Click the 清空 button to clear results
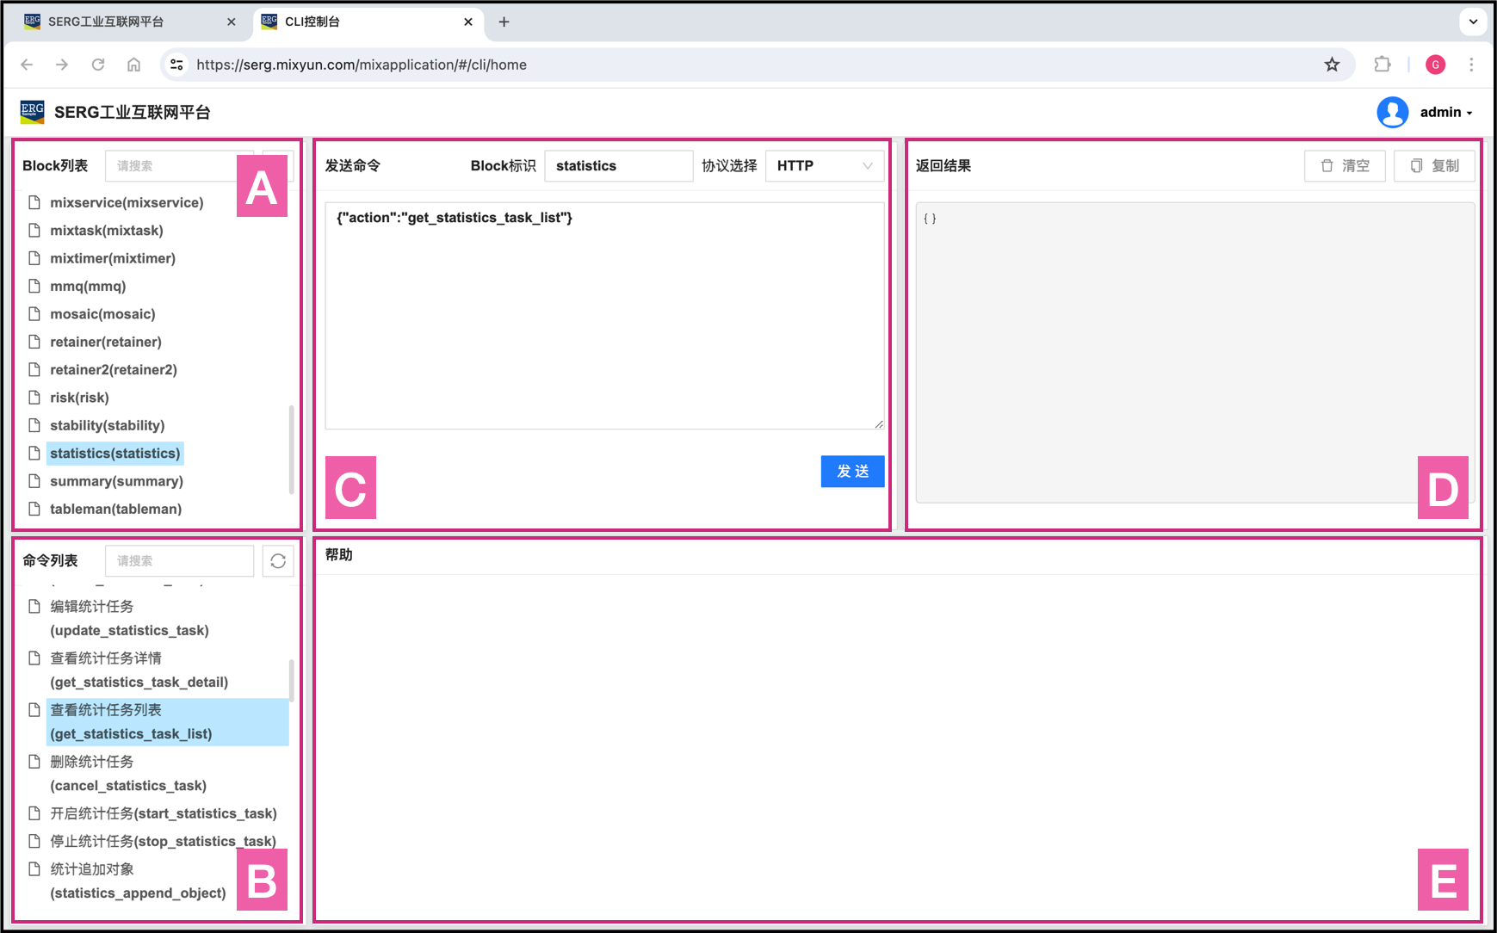 click(1345, 166)
